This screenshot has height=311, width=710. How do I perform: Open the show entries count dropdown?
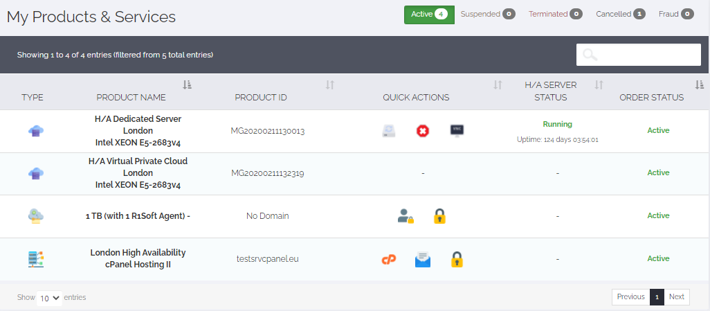49,298
